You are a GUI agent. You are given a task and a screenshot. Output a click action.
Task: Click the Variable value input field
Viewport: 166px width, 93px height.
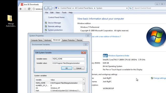point(68,63)
